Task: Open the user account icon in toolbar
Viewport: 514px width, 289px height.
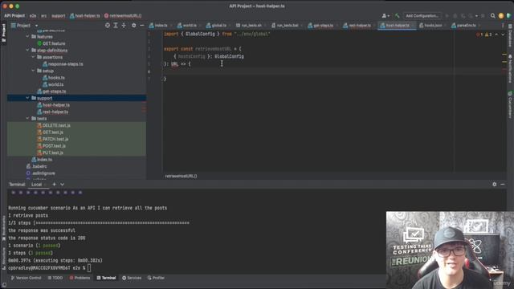Action: tap(385, 16)
